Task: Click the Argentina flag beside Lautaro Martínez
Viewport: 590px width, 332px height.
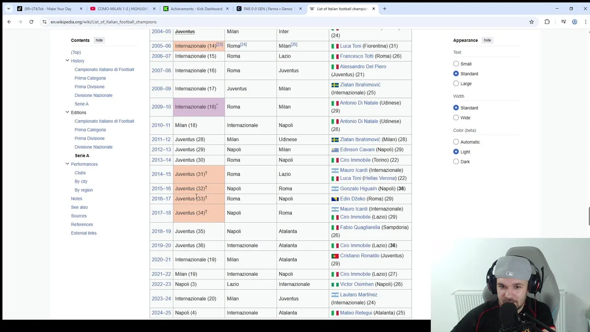Action: pos(335,295)
